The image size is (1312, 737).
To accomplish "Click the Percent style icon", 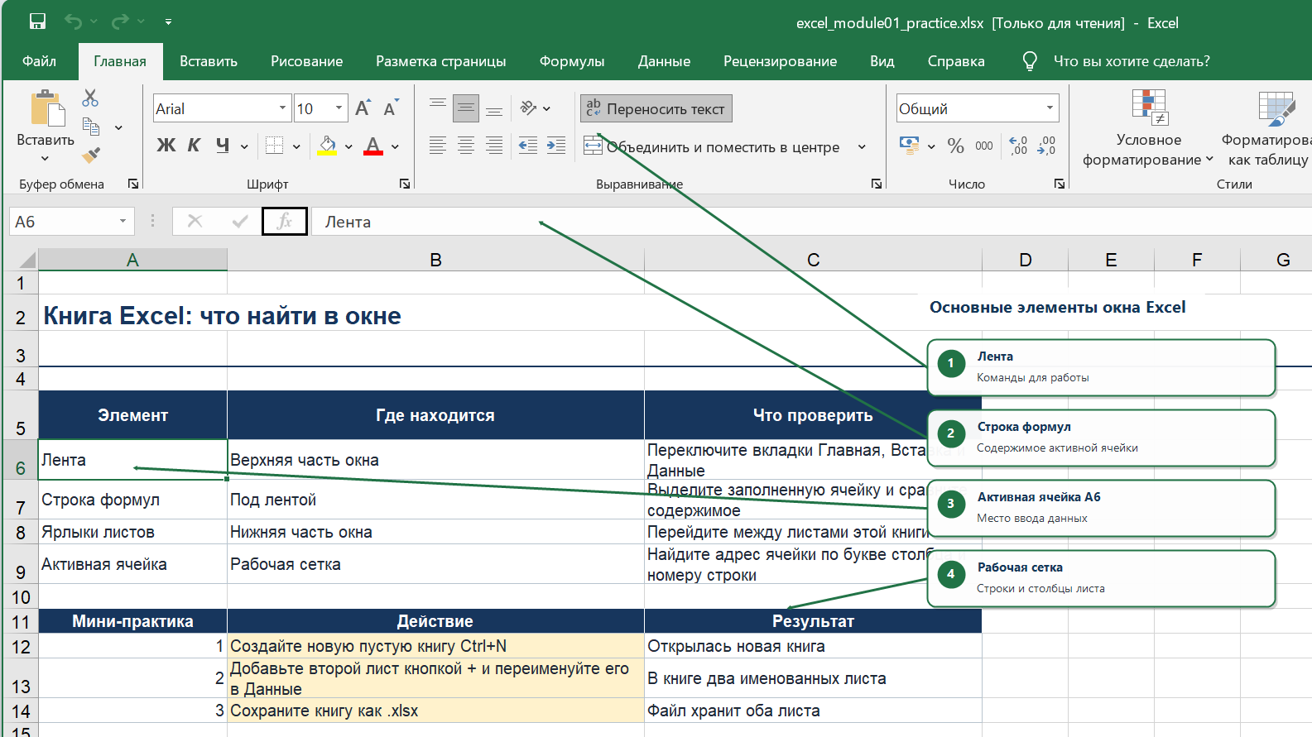I will 956,146.
